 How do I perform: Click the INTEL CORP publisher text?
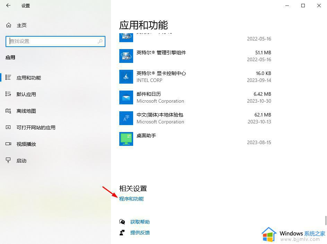pyautogui.click(x=149, y=80)
